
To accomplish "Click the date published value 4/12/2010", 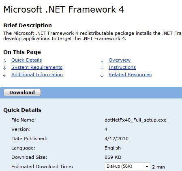I will click(x=116, y=139).
